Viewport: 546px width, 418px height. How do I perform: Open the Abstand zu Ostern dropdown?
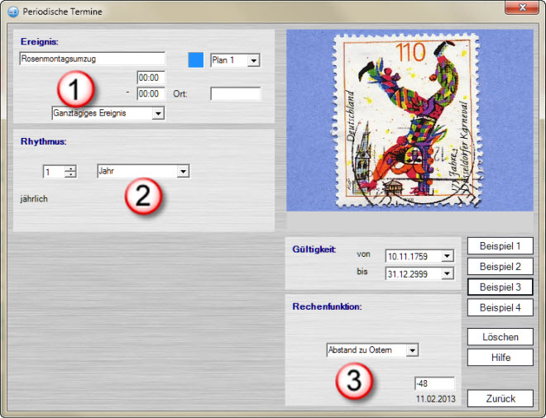(x=412, y=350)
